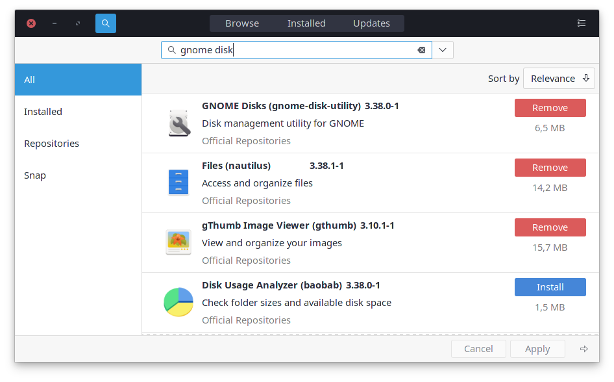Viewport: 614px width, 382px height.
Task: Click the 15,7 MB size label
Action: pyautogui.click(x=550, y=248)
